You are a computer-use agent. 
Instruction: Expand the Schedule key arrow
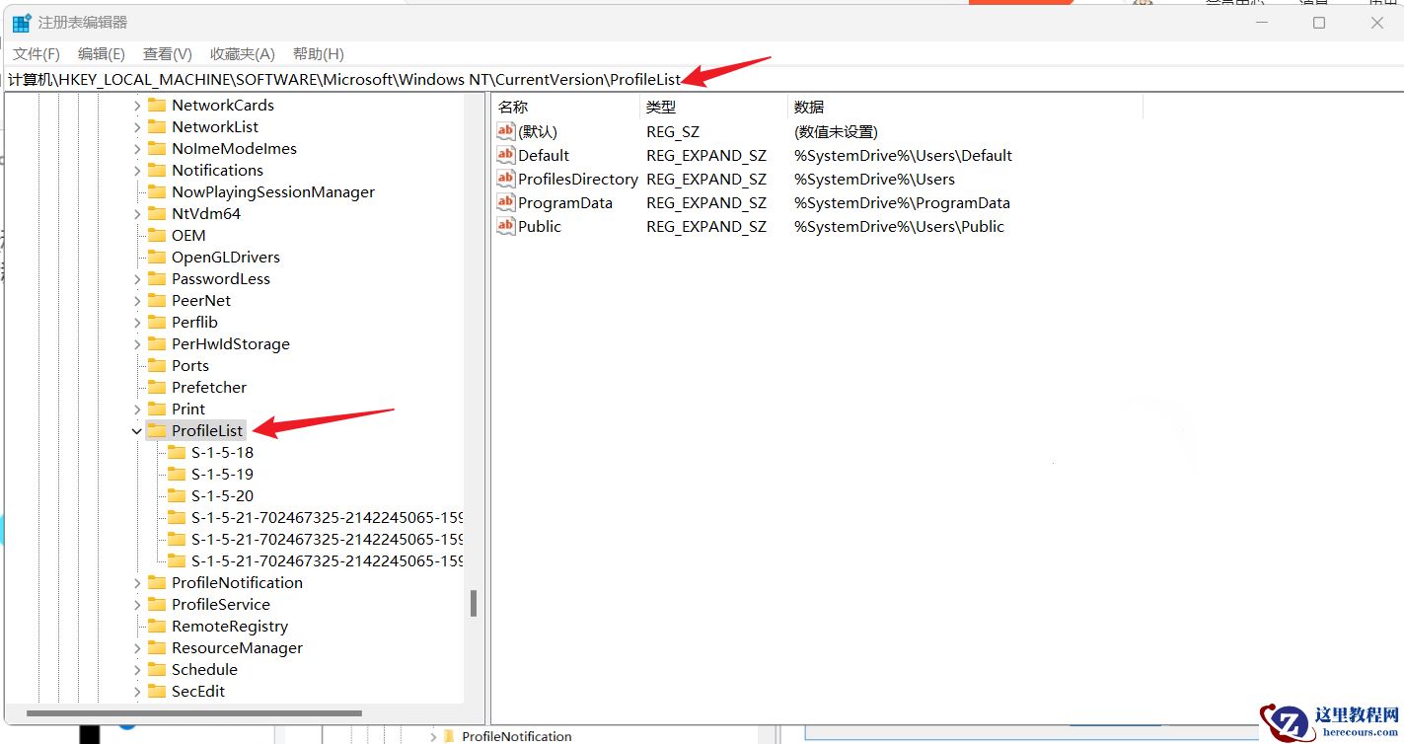136,669
